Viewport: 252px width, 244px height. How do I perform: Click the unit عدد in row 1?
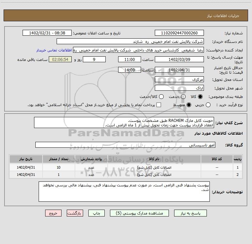point(91,167)
